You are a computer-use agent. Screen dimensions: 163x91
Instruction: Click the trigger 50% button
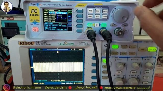click(146, 78)
